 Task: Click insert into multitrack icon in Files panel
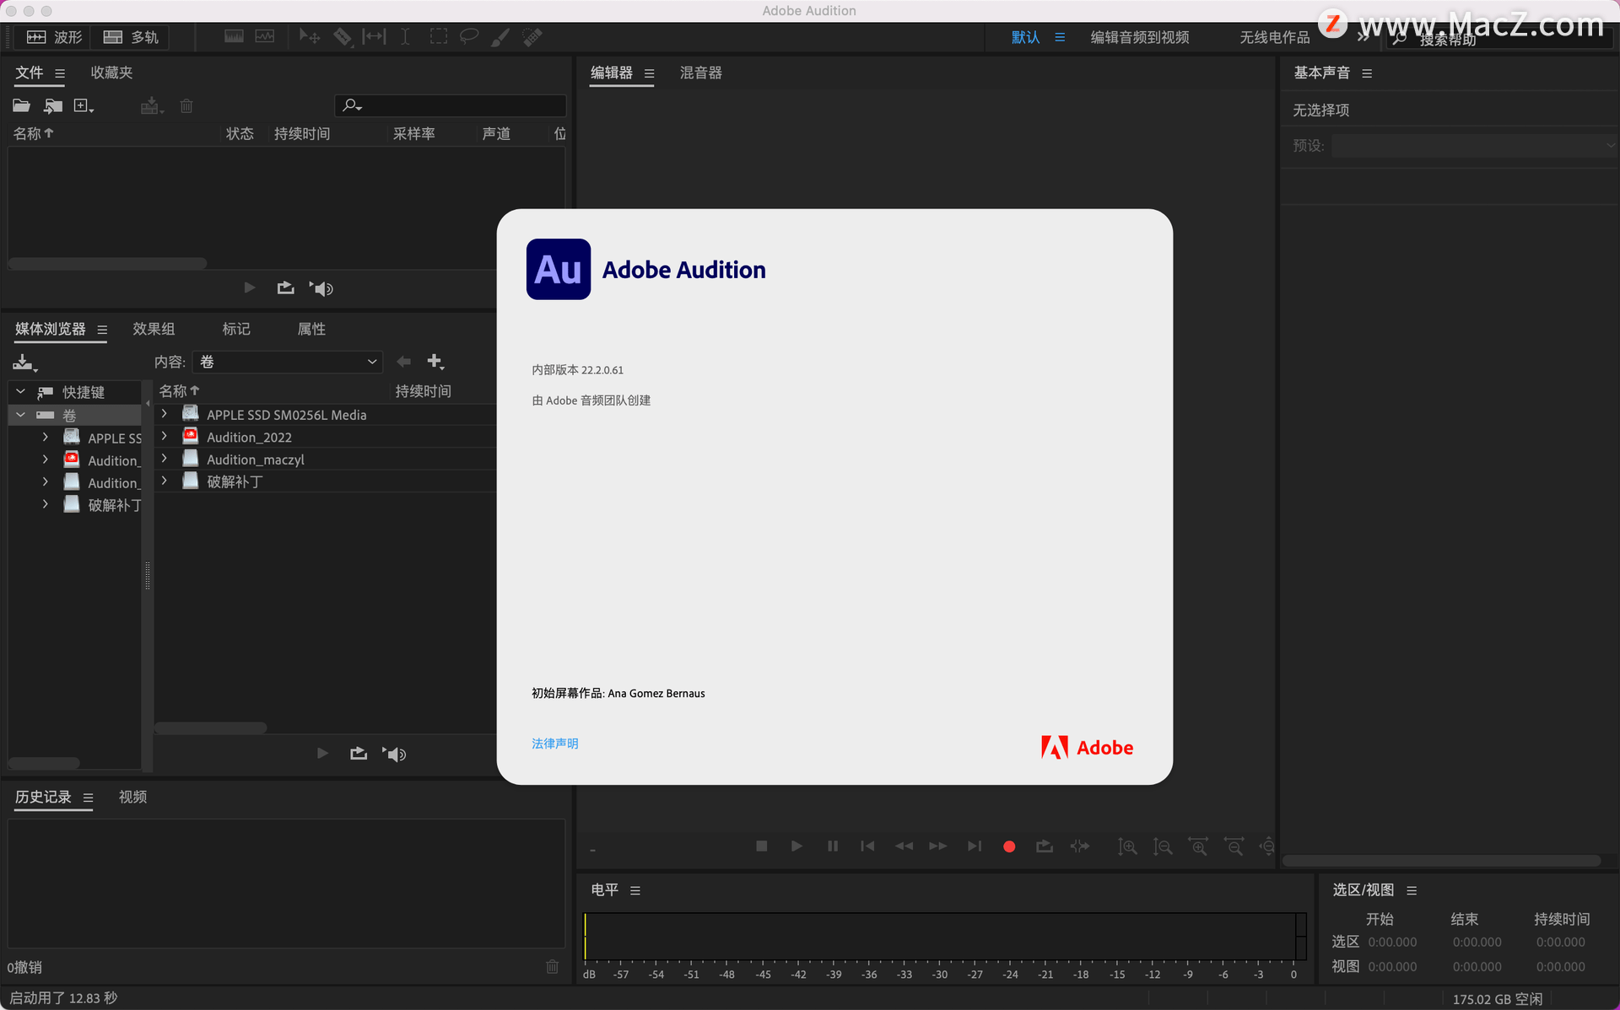pos(151,105)
